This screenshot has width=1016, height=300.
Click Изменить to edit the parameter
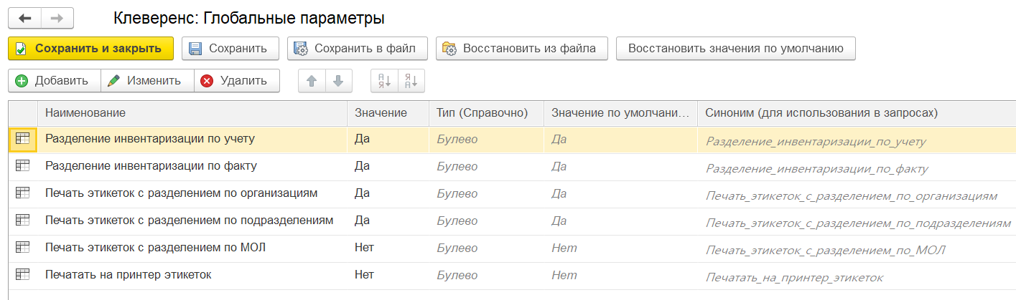(x=147, y=81)
